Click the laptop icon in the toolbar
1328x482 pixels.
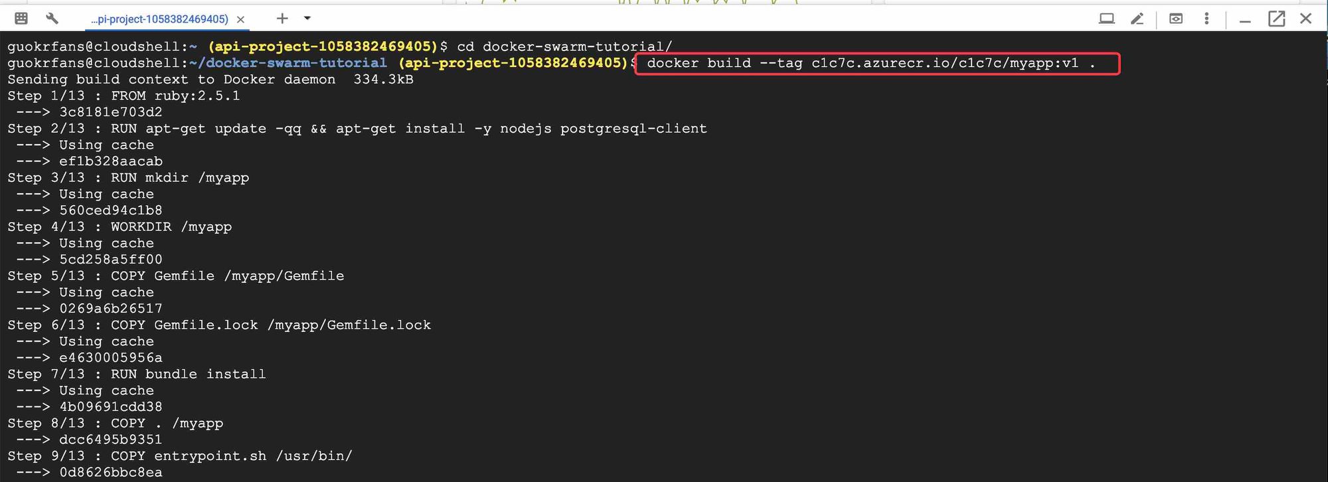click(1106, 19)
